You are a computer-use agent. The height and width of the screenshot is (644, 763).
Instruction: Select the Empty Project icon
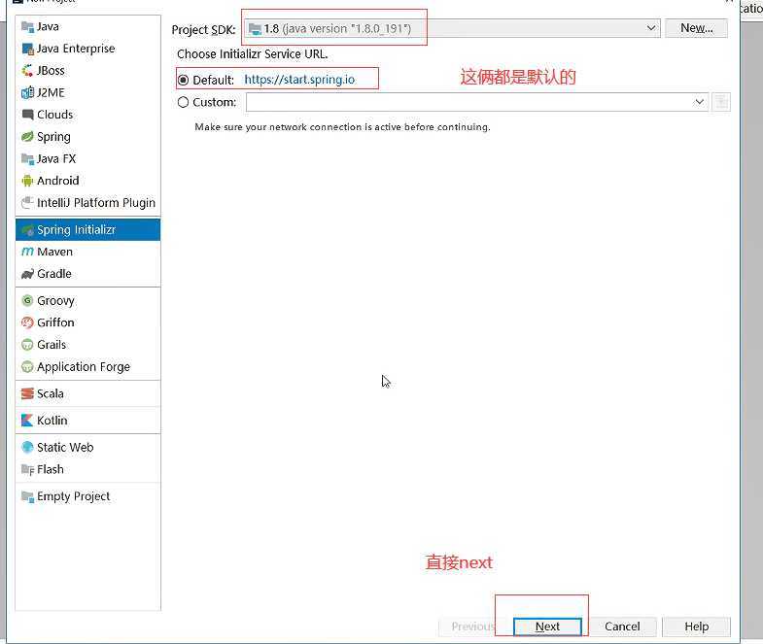pyautogui.click(x=27, y=496)
